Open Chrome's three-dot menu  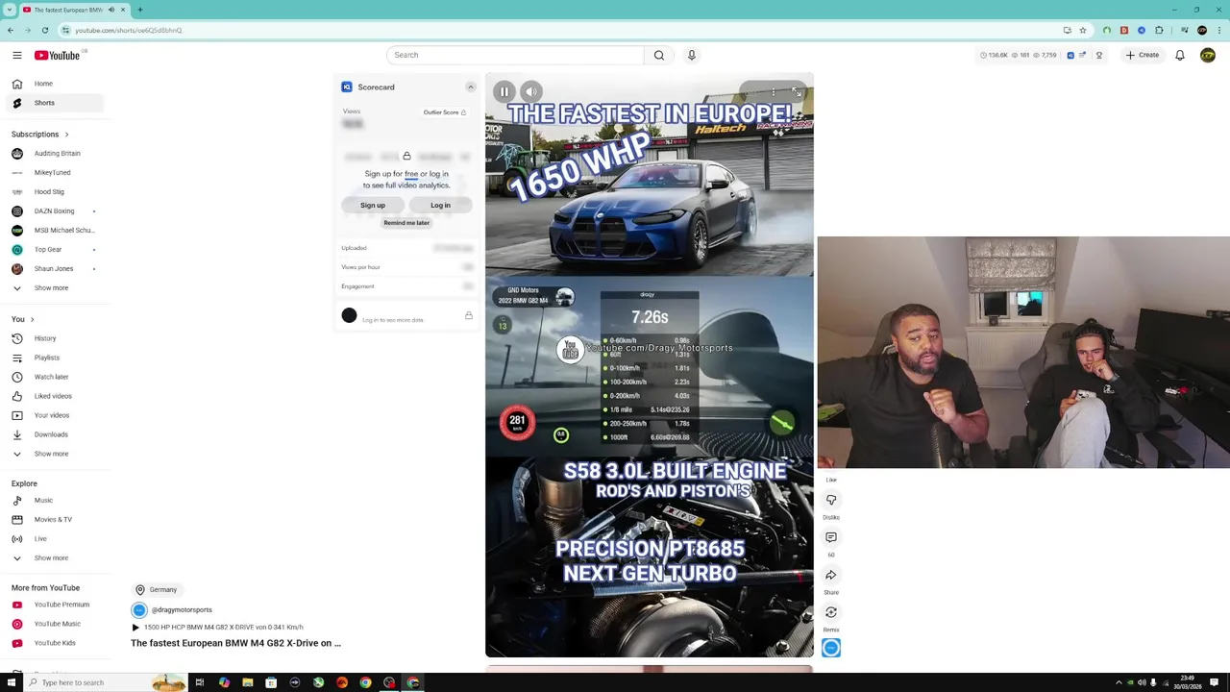1218,30
